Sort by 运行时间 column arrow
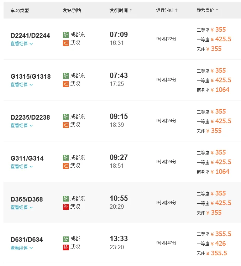Viewport: 241px width, 266px height. coord(177,10)
